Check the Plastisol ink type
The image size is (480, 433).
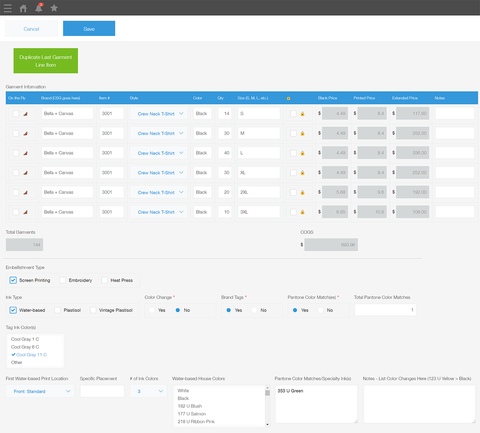58,310
